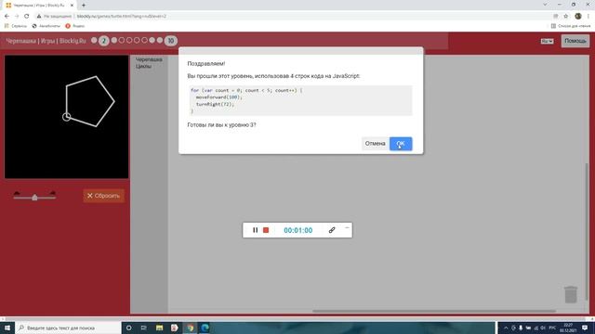Select the Черепашка | Игры browser tab
The width and height of the screenshot is (595, 334).
tap(38, 6)
